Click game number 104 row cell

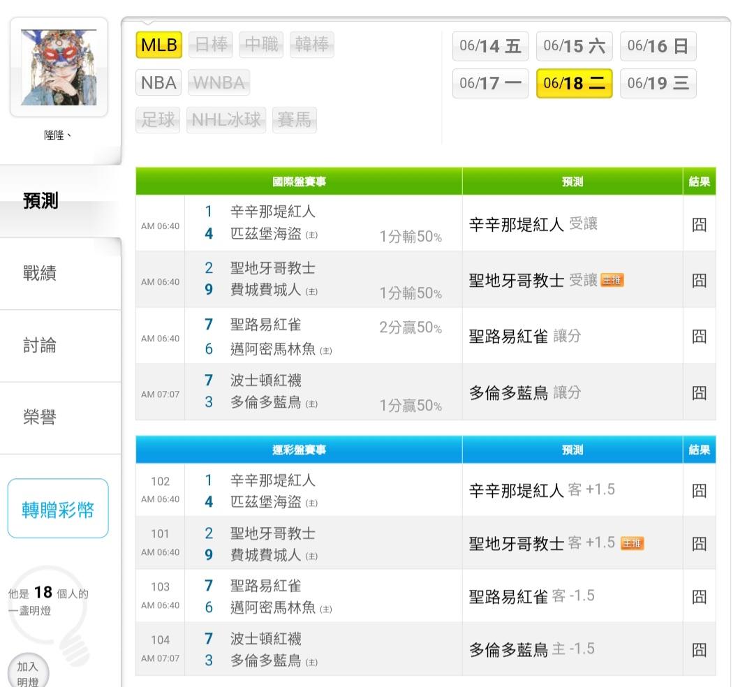pyautogui.click(x=160, y=649)
